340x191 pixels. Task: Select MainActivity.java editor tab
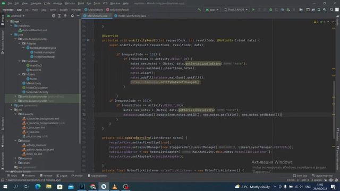coord(97,16)
